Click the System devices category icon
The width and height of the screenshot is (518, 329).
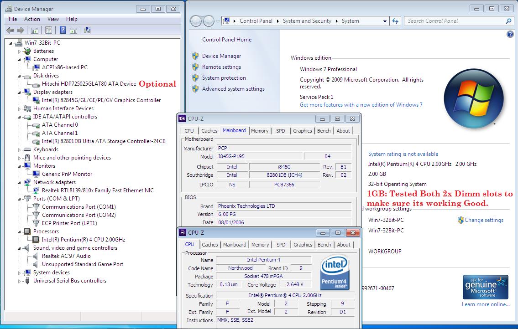click(27, 272)
